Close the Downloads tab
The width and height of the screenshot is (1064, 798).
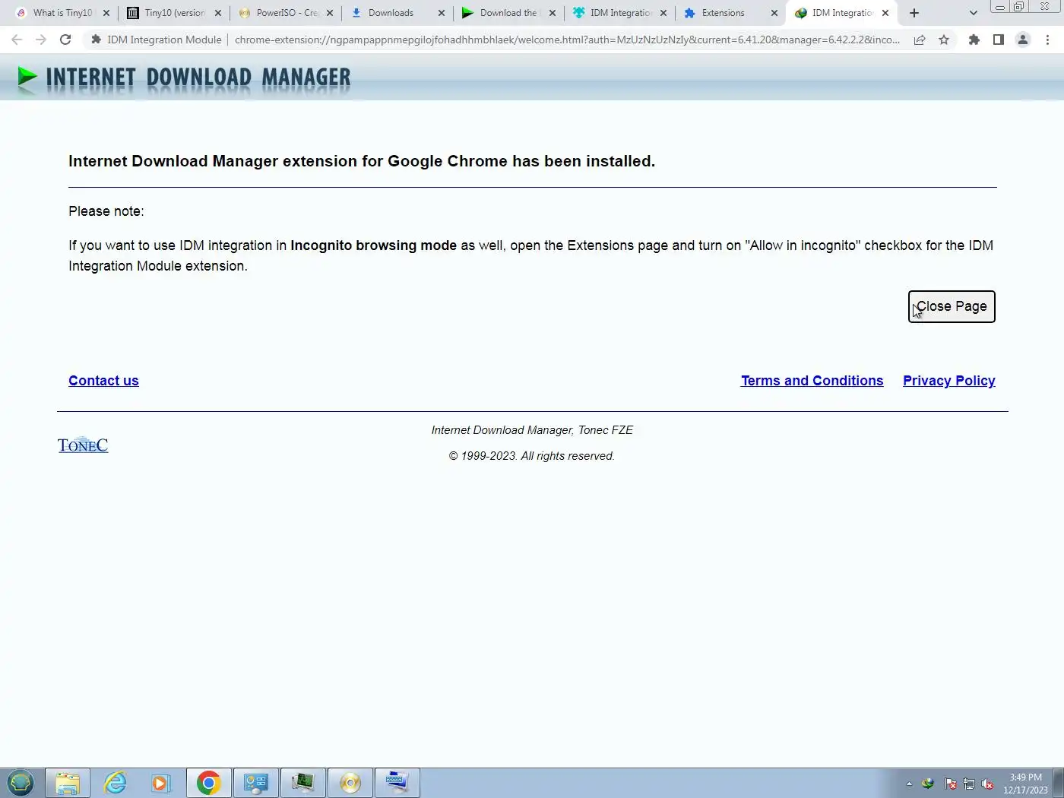(x=442, y=13)
